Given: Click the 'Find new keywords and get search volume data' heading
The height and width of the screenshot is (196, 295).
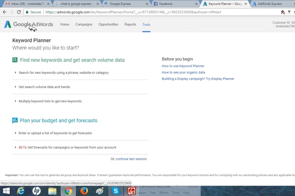Looking at the screenshot, I should 72,60.
